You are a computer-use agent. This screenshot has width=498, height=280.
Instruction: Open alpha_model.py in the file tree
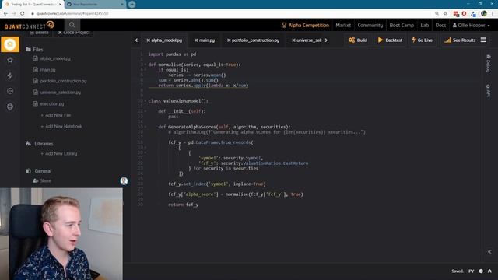tap(55, 58)
